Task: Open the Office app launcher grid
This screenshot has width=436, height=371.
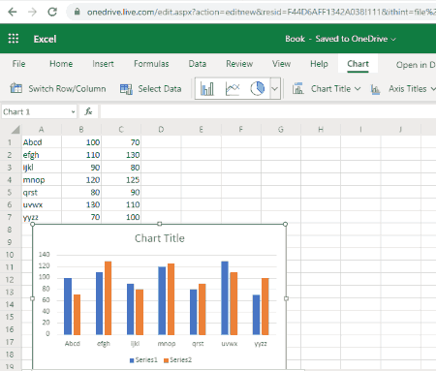Action: pos(14,39)
